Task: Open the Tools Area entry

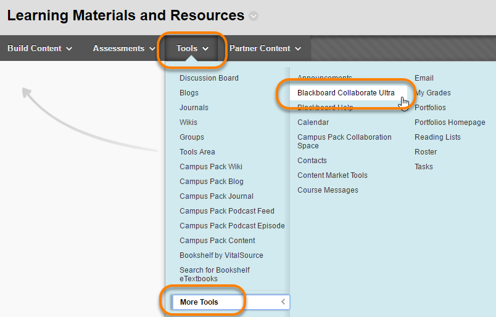Action: (x=197, y=152)
